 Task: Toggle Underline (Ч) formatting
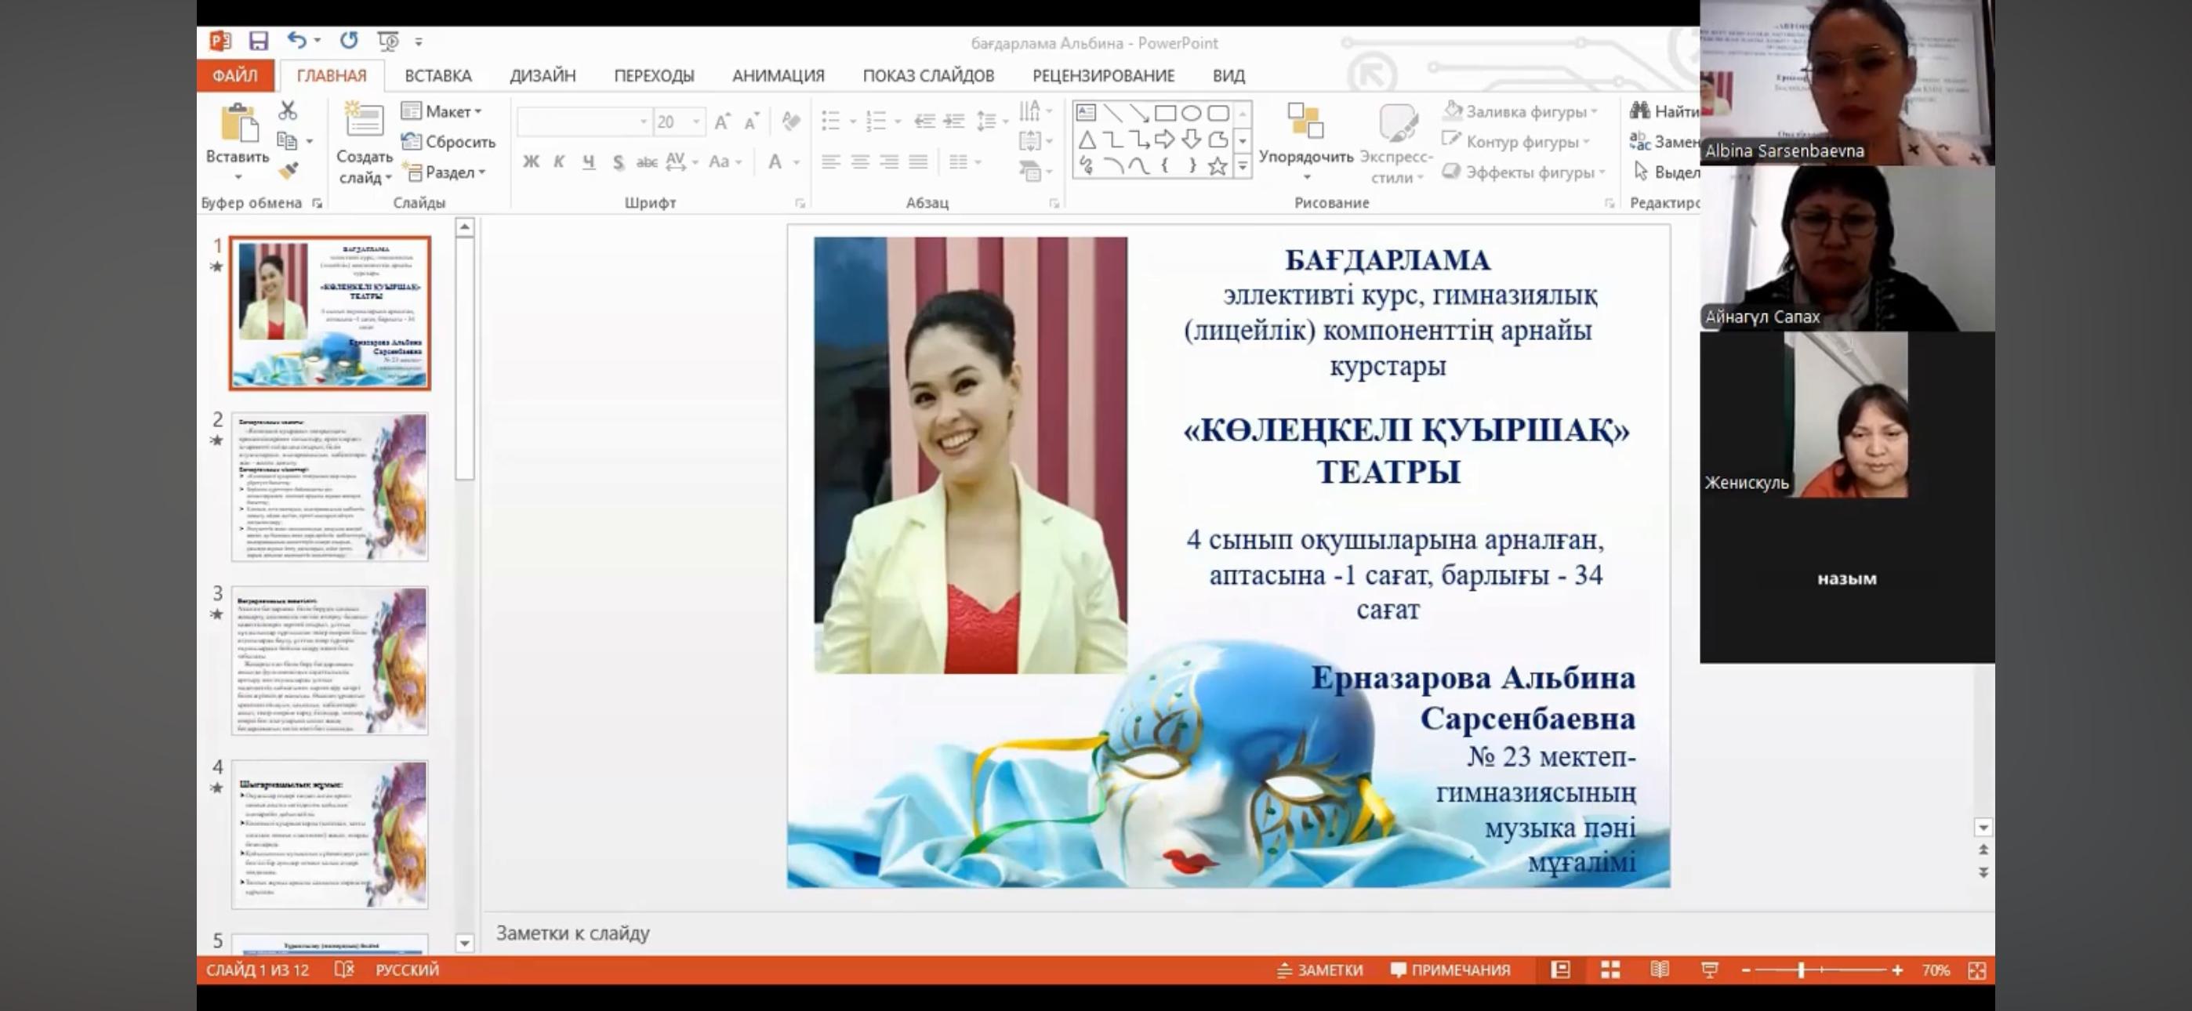coord(588,161)
